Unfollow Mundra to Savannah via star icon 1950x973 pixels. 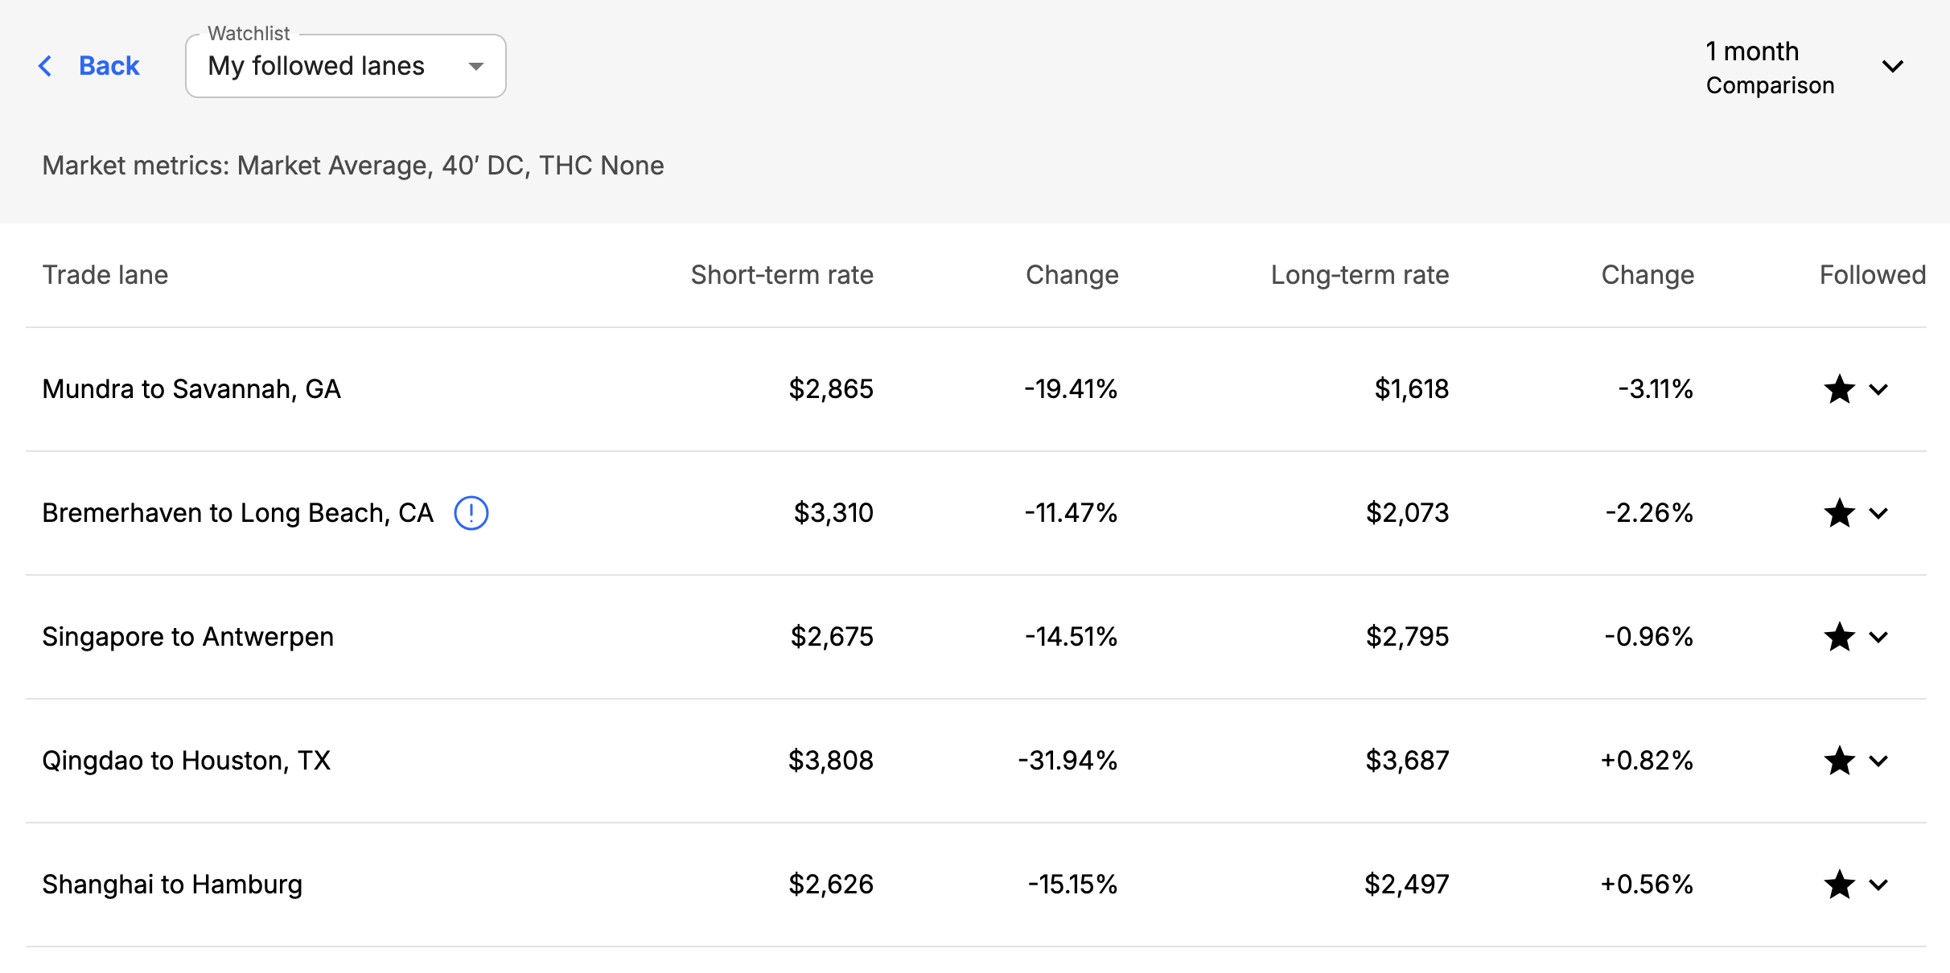1839,389
